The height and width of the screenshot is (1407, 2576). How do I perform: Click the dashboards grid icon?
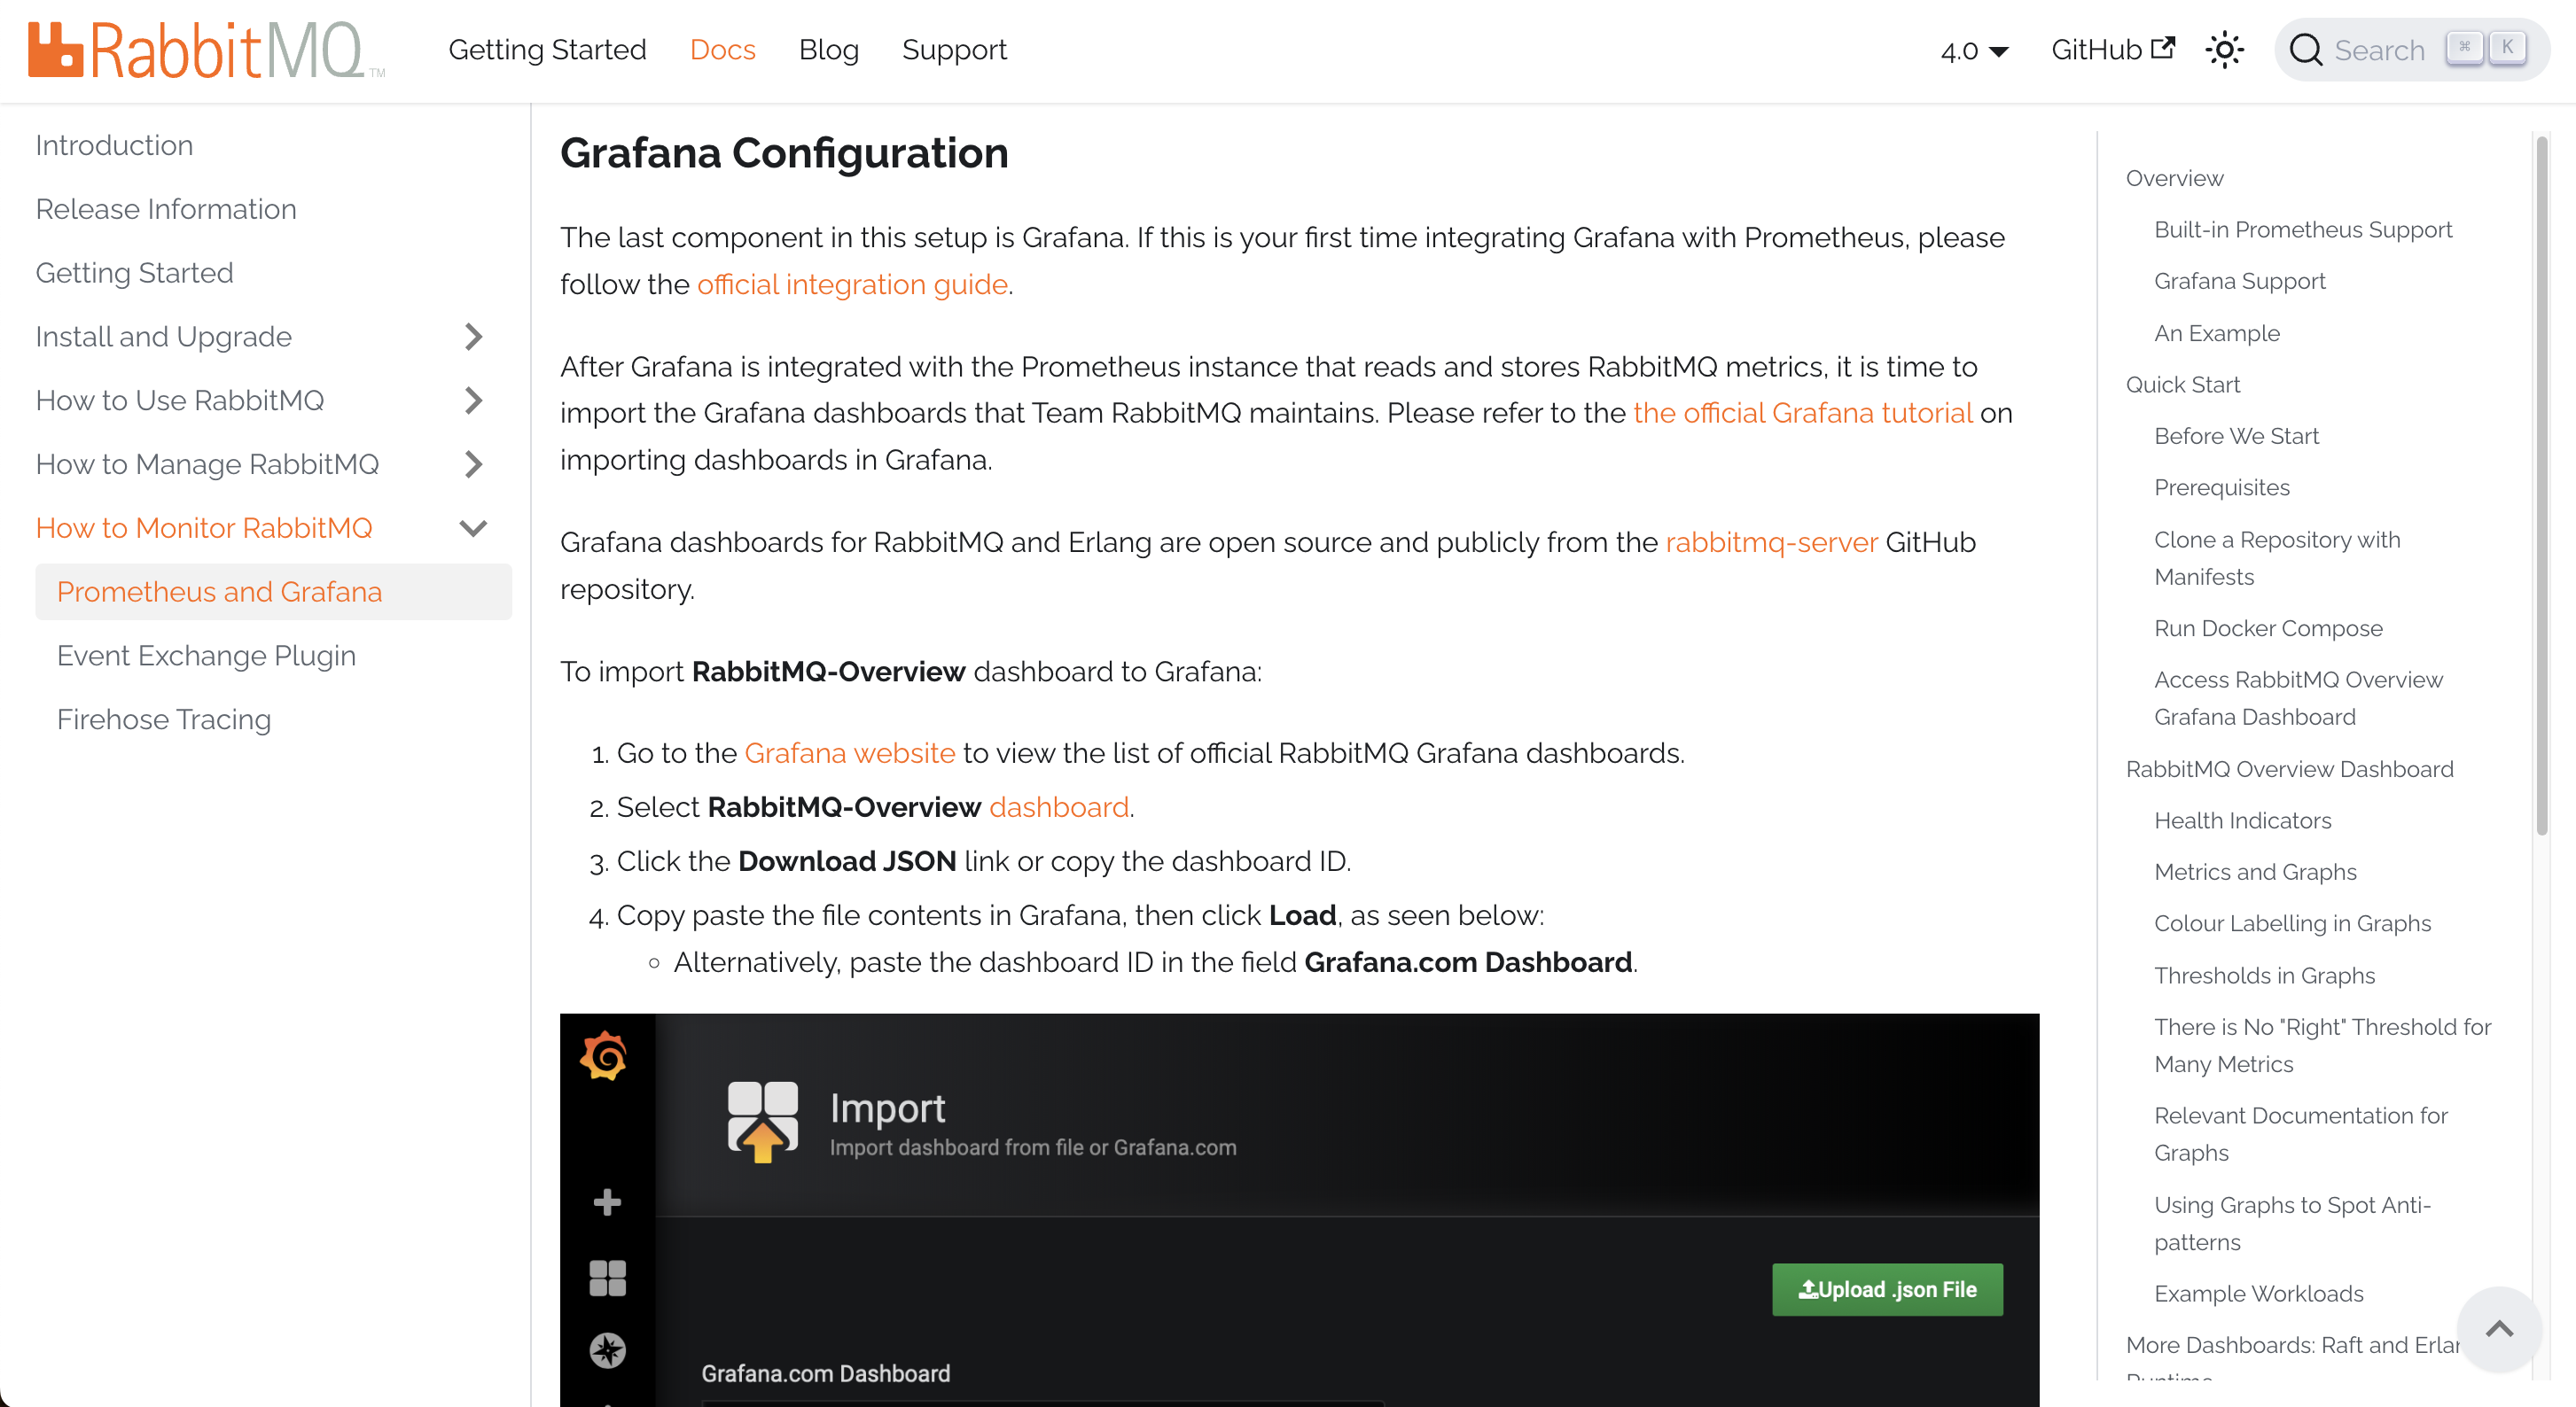(607, 1279)
